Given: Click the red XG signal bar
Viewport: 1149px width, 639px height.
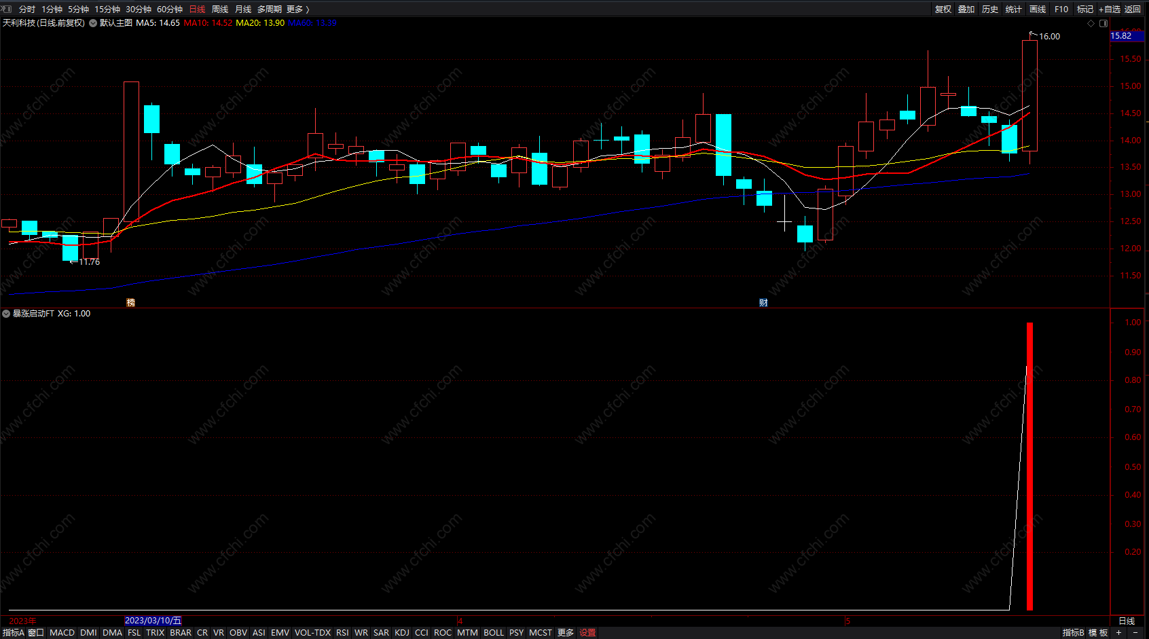Looking at the screenshot, I should (x=1029, y=467).
